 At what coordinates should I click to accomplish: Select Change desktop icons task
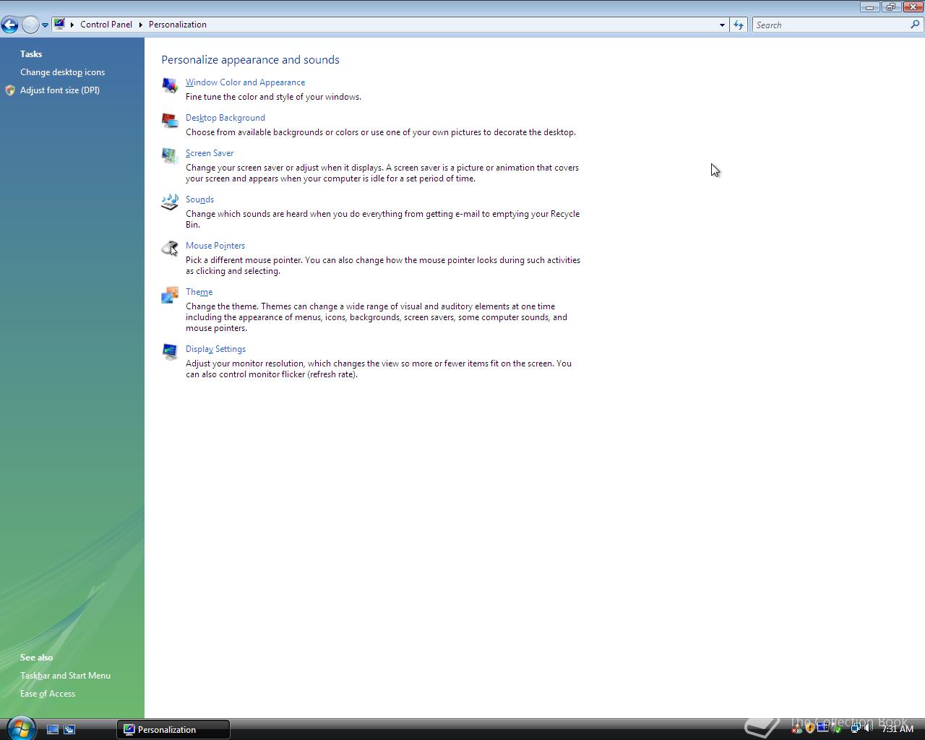point(62,72)
